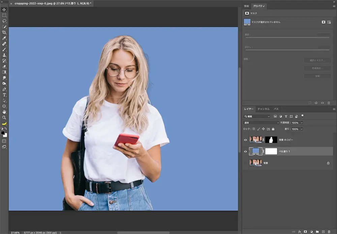Load selection from mask in Properties
Image resolution: width=337 pixels, height=234 pixels.
click(310, 103)
